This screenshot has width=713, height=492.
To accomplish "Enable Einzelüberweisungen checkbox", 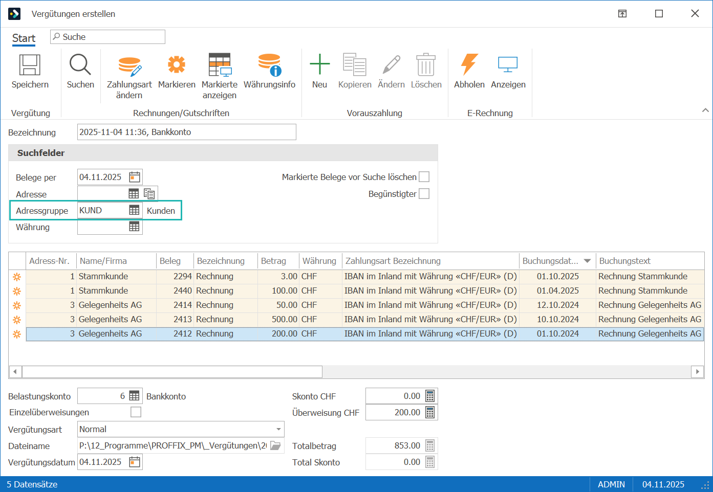I will click(136, 412).
